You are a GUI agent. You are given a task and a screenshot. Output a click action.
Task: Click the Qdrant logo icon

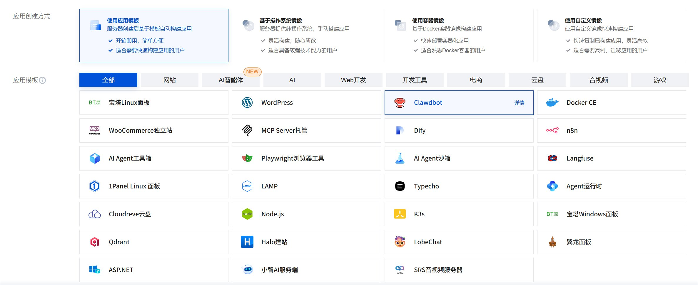[x=94, y=242]
